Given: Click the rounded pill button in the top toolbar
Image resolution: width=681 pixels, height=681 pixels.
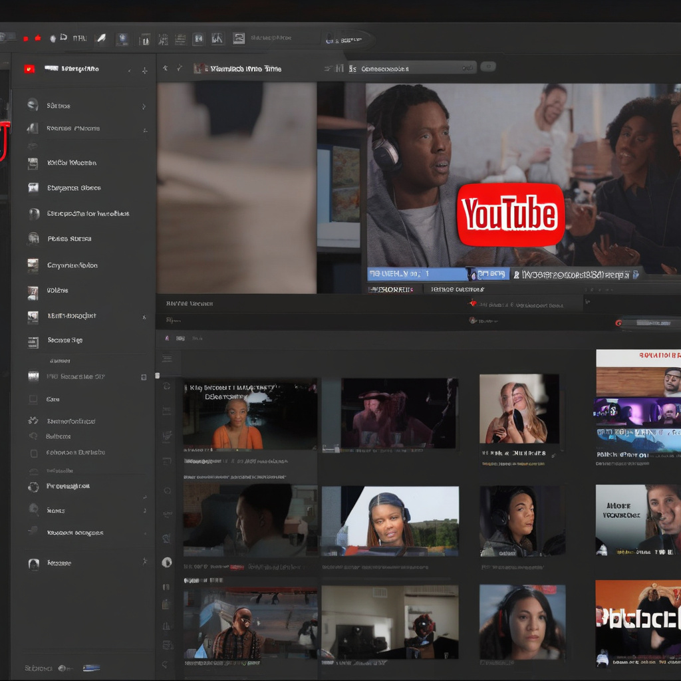Looking at the screenshot, I should (x=349, y=39).
